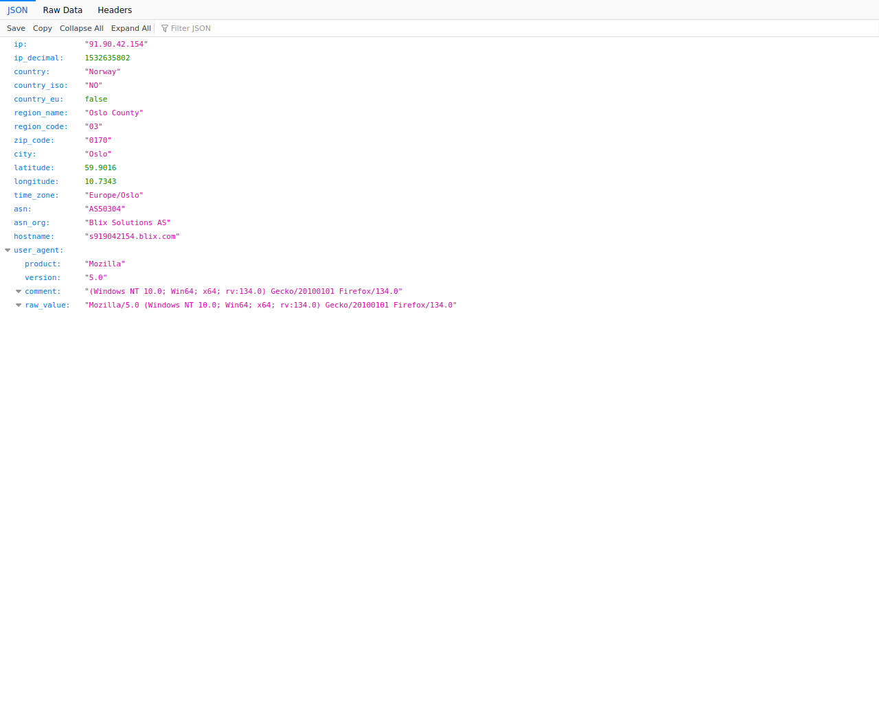
Task: Select the product key
Action: (43, 264)
